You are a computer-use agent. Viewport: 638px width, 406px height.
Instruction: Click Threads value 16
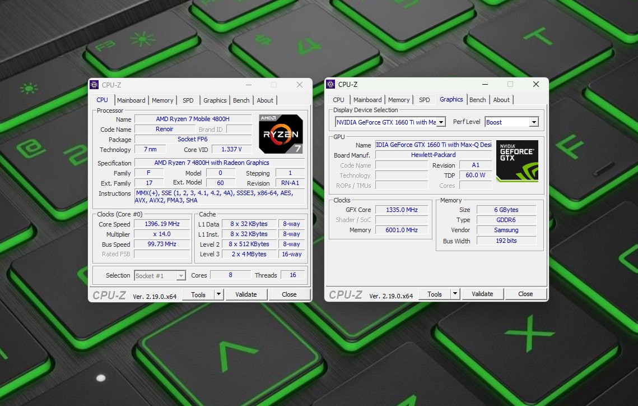[293, 275]
